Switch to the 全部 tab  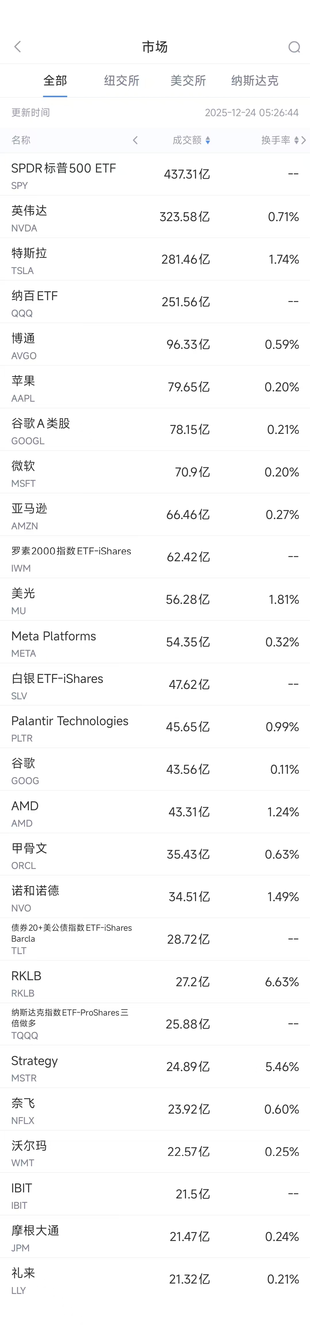pyautogui.click(x=55, y=81)
